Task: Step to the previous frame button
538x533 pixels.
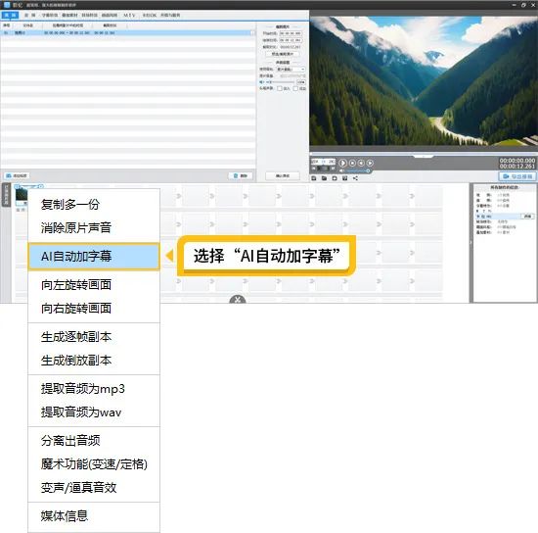Action: pyautogui.click(x=361, y=163)
